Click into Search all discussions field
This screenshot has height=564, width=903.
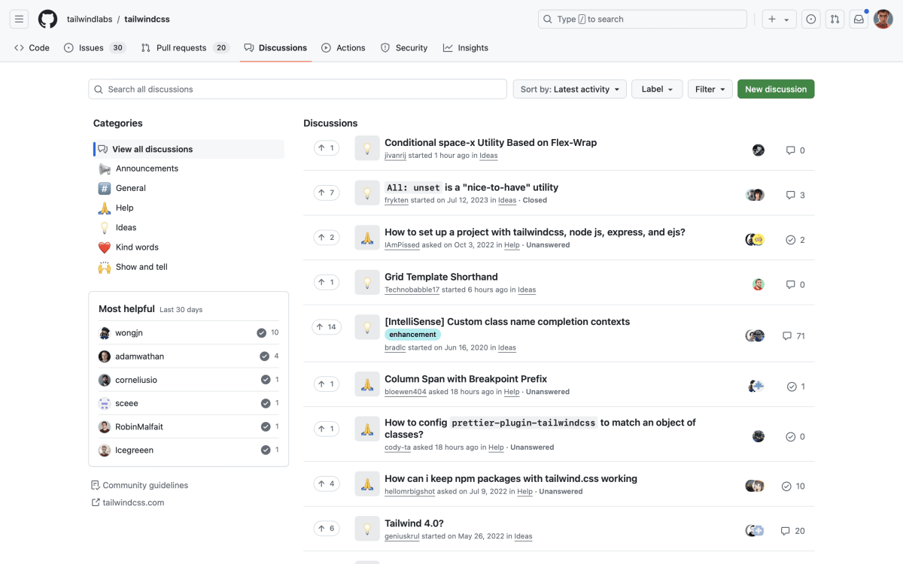click(x=297, y=89)
